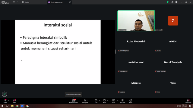Screen dimensions: 193x108
Task: Click the resize handle between screen and gallery
Action: pos(115,52)
